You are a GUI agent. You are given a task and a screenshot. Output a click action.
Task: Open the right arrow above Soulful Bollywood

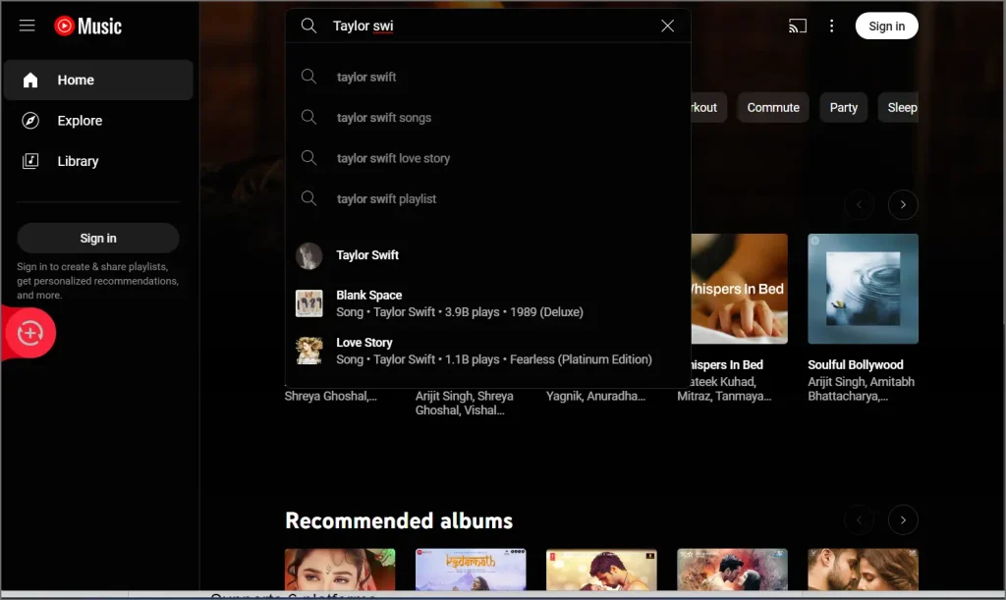(x=903, y=204)
